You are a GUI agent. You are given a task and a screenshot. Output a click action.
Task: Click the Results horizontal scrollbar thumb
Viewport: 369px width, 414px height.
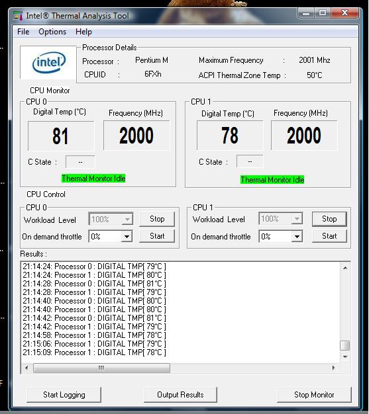101,368
